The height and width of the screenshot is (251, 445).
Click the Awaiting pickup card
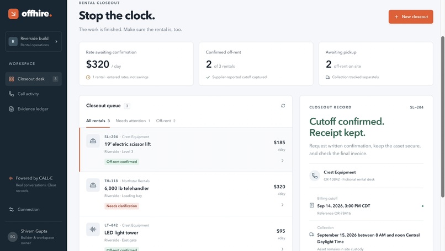pos(376,64)
